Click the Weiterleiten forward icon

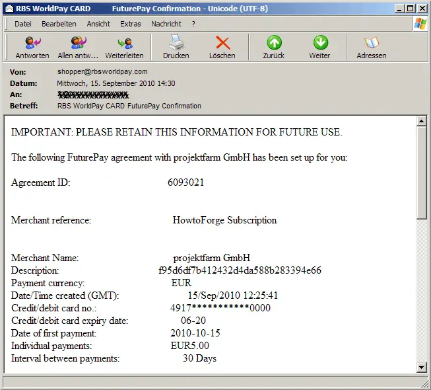[125, 43]
